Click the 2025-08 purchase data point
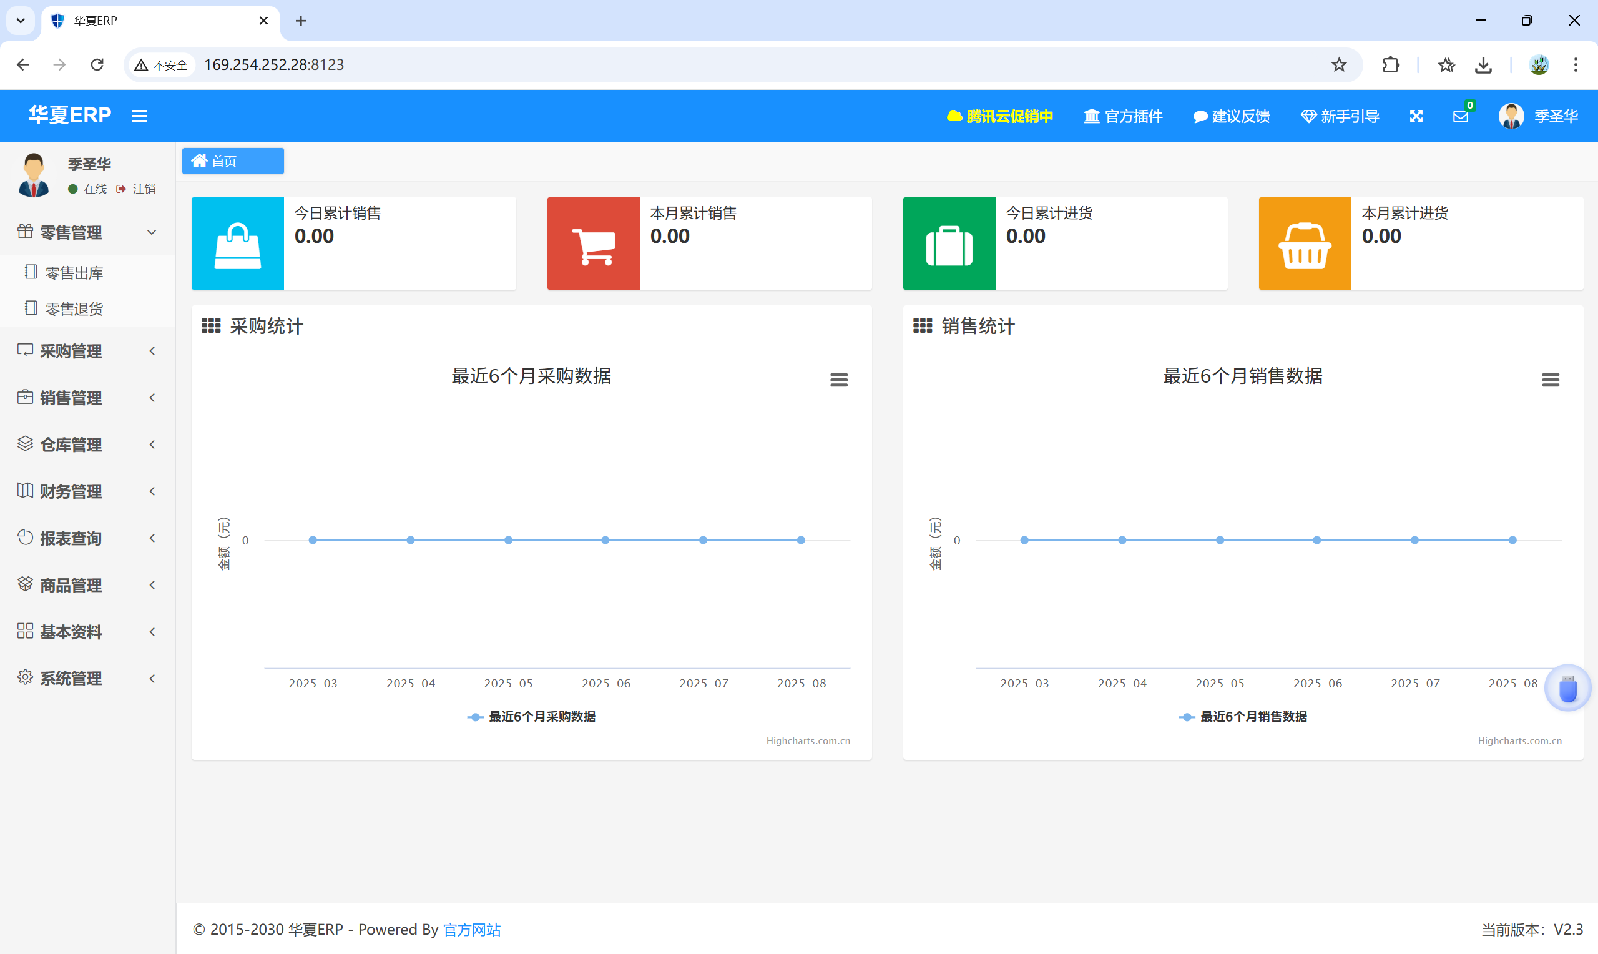The width and height of the screenshot is (1598, 954). (801, 540)
